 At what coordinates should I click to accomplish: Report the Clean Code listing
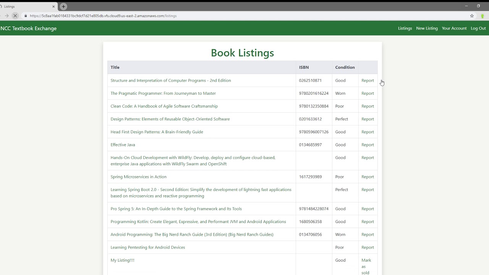[368, 106]
